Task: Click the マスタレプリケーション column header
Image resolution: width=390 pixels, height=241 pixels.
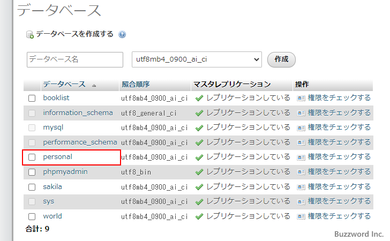Action: [232, 85]
